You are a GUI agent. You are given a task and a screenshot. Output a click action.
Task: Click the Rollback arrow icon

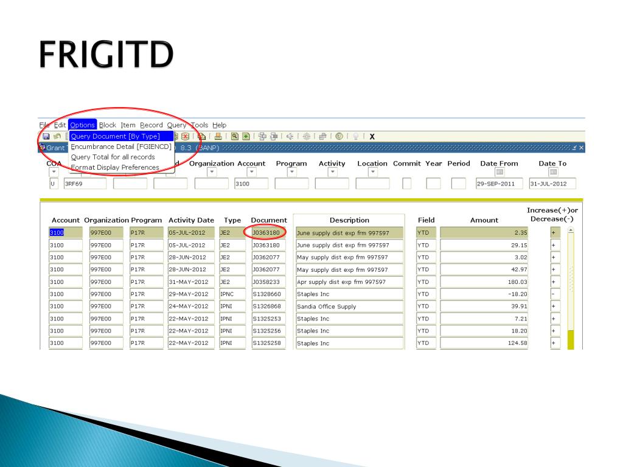[x=57, y=136]
